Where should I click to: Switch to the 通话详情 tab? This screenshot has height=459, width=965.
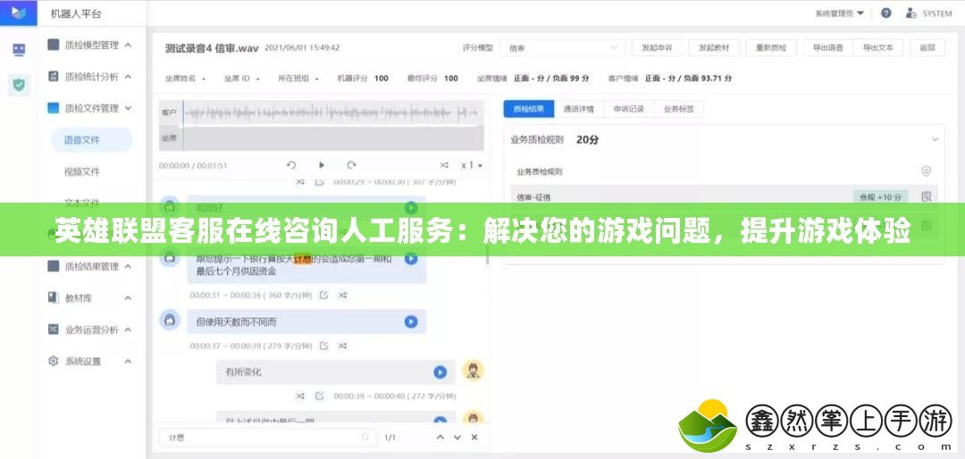coord(578,109)
